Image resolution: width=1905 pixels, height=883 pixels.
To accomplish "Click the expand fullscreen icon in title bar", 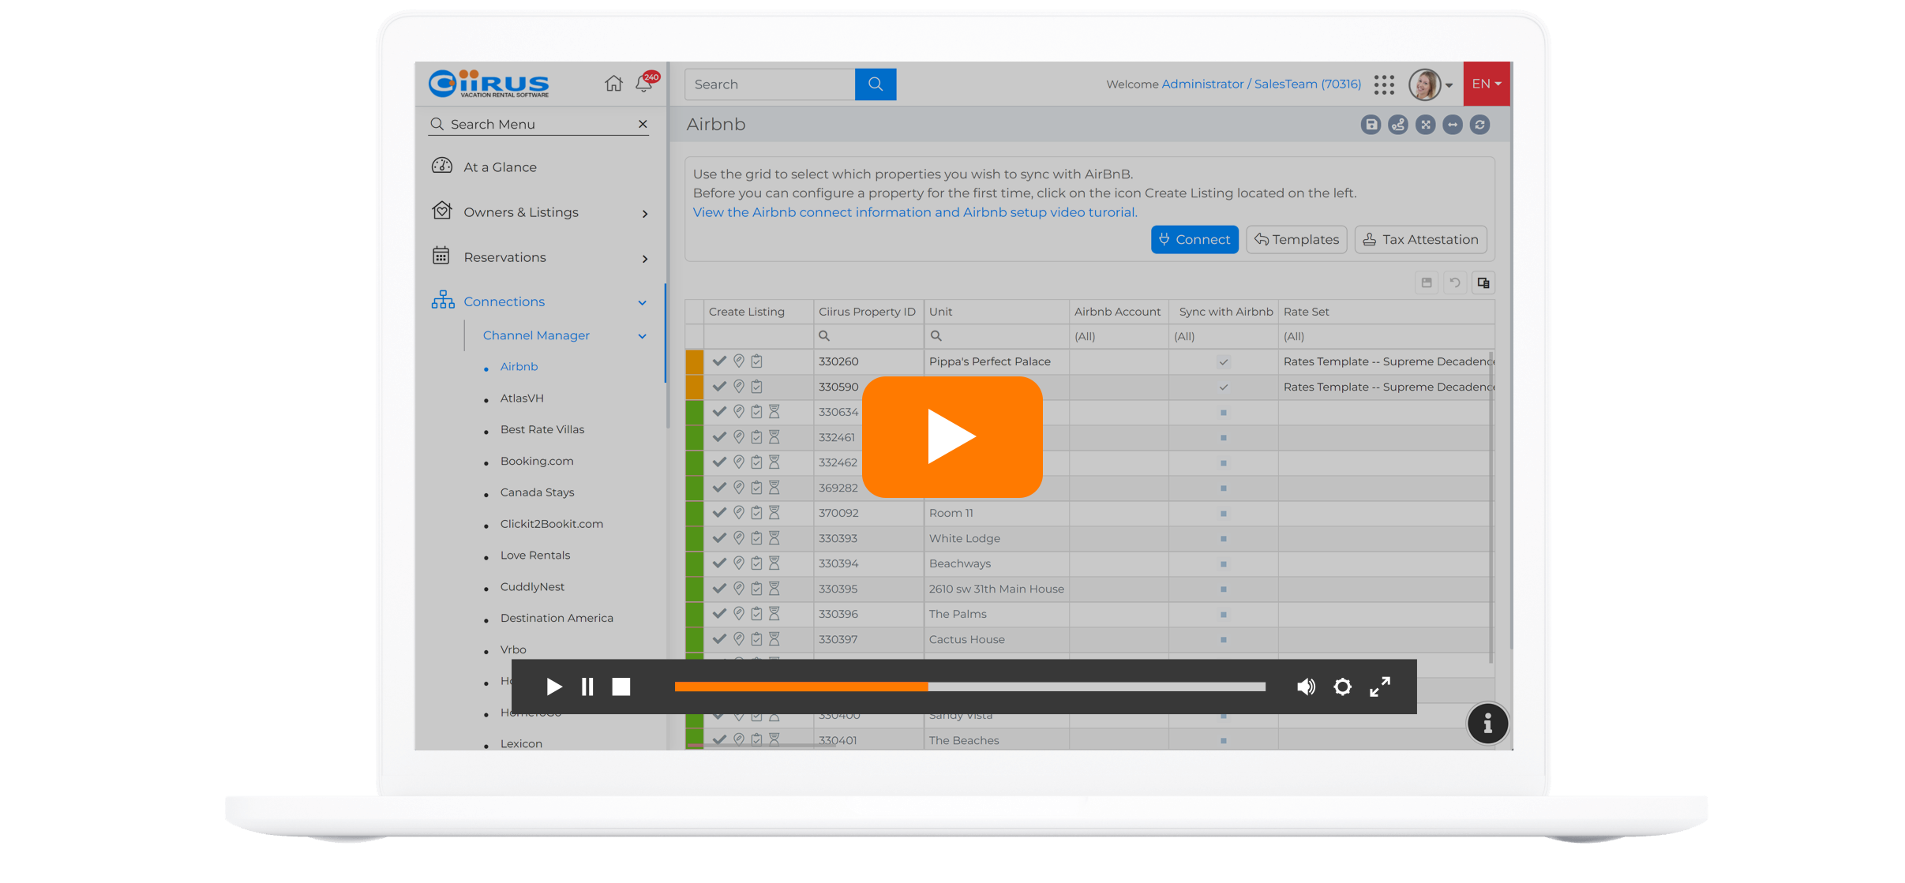I will click(1426, 125).
